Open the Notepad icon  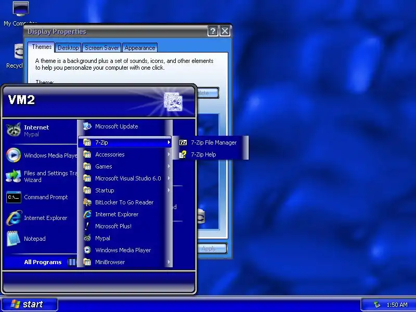[14, 239]
